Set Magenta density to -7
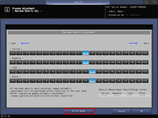 click(32, 62)
